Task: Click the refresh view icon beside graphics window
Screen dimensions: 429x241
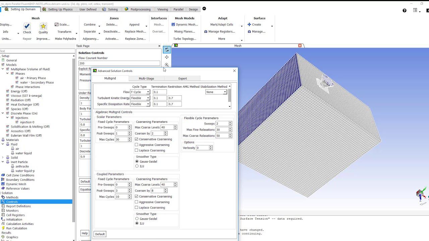Action: pyautogui.click(x=167, y=50)
